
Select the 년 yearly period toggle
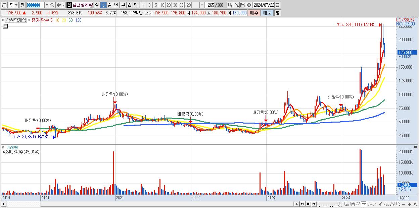click(116, 5)
